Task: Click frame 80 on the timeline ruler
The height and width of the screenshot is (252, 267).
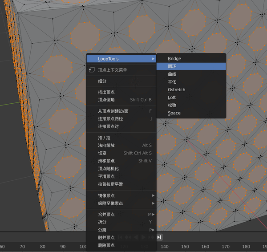Action: (x=43, y=247)
